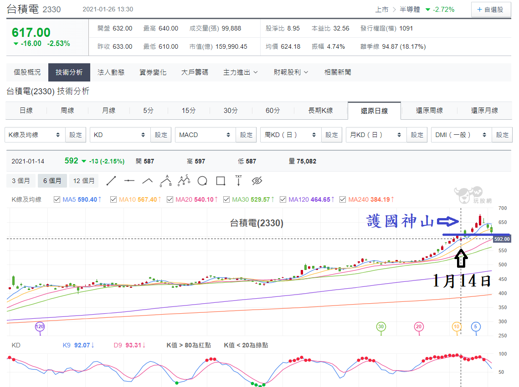The width and height of the screenshot is (519, 387).
Task: Open the 周KD(日) indicator dropdown
Action: point(291,135)
